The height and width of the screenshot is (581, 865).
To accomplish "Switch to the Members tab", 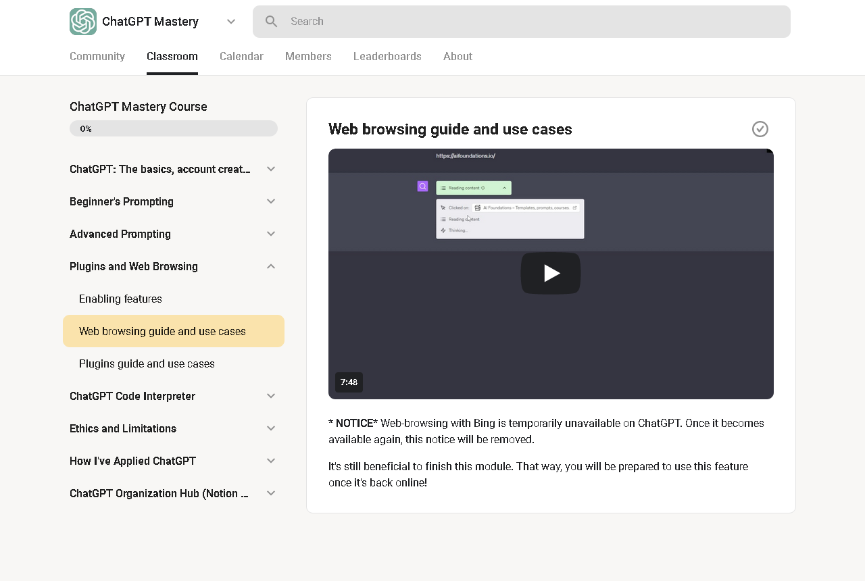I will 308,56.
